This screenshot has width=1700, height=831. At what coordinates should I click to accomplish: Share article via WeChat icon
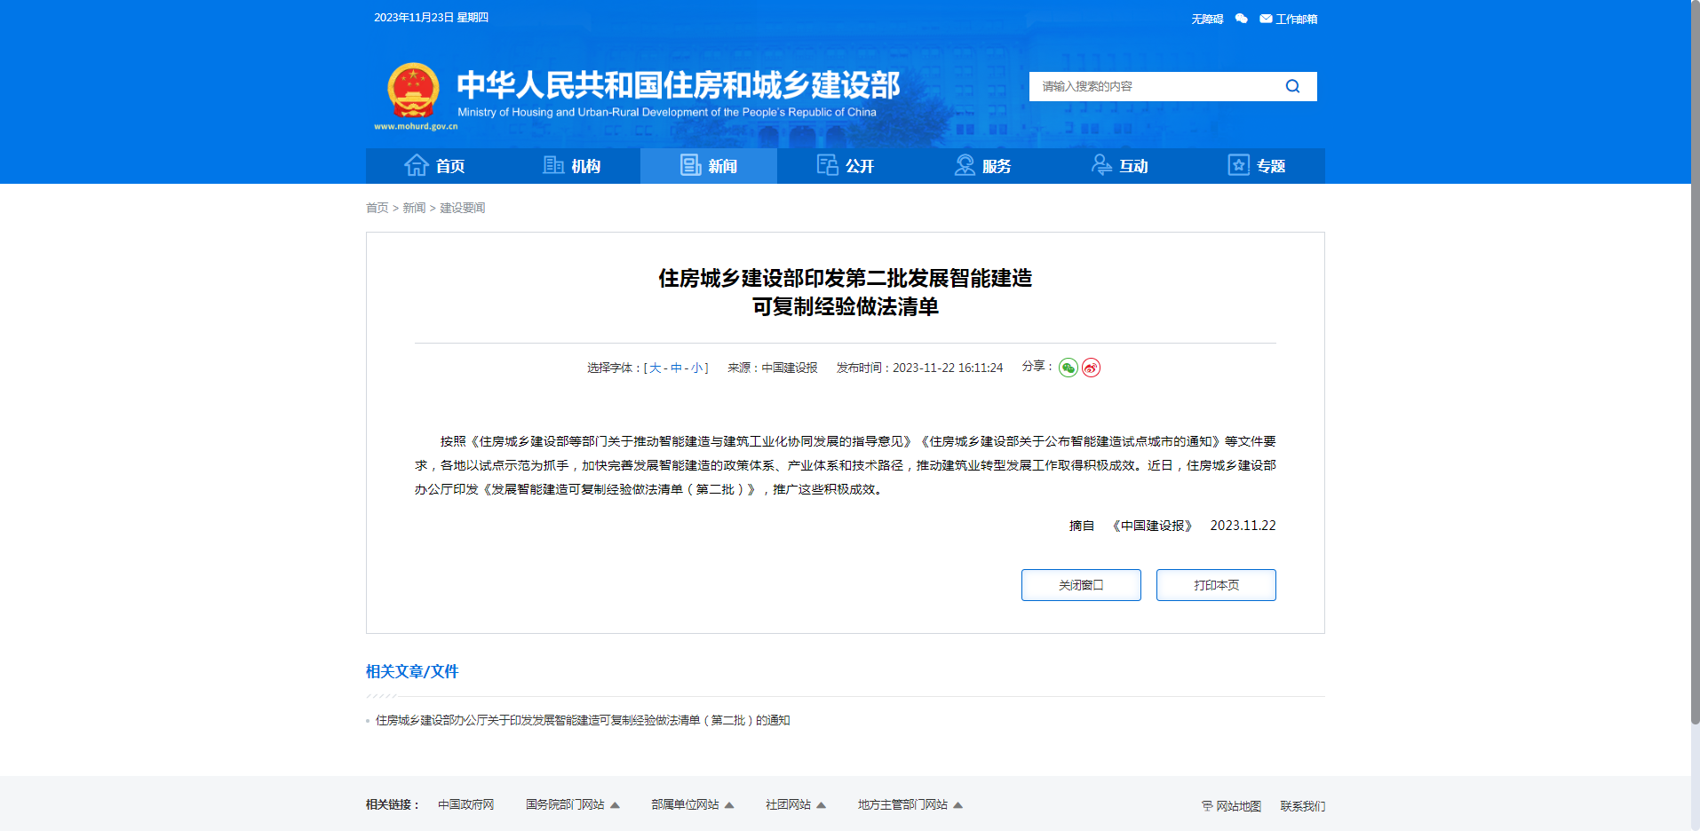pos(1068,368)
